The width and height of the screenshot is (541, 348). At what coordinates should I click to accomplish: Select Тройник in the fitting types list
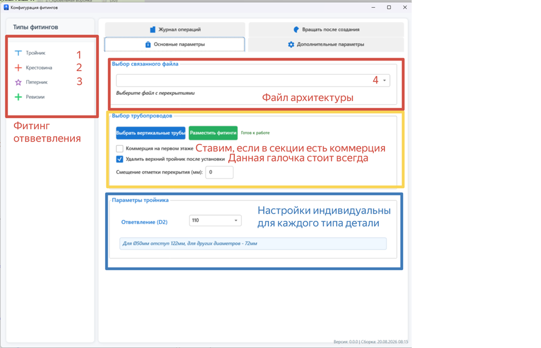(x=36, y=53)
